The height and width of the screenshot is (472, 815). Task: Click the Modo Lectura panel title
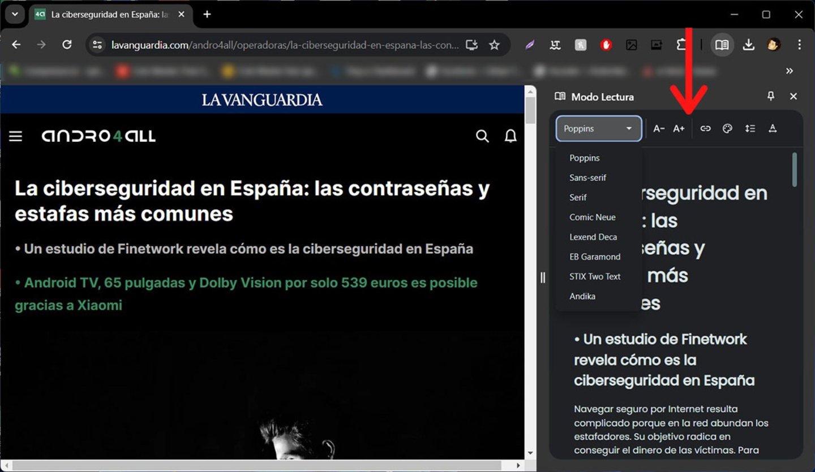[602, 97]
